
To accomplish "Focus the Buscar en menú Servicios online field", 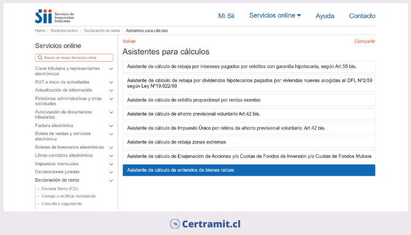I will point(74,58).
